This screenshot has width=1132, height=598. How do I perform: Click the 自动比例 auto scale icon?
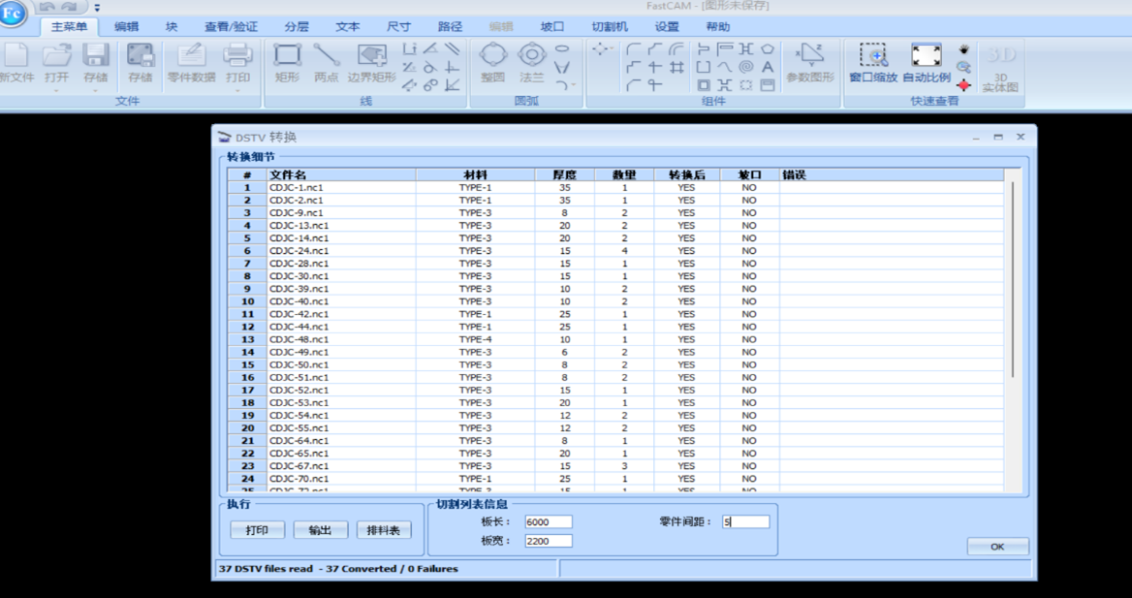(x=926, y=57)
